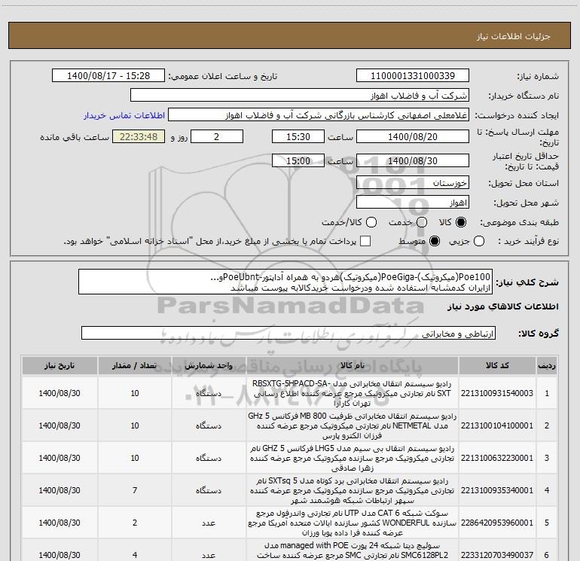
Task: Click the city field اهواز
Action: coord(413,202)
